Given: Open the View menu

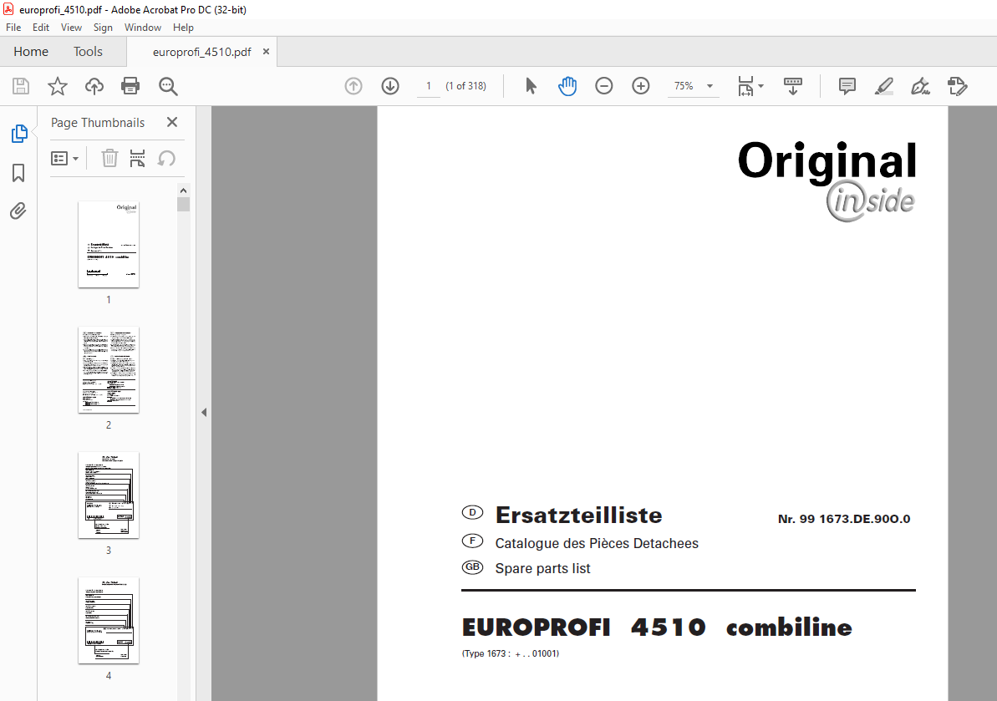Looking at the screenshot, I should coord(71,28).
